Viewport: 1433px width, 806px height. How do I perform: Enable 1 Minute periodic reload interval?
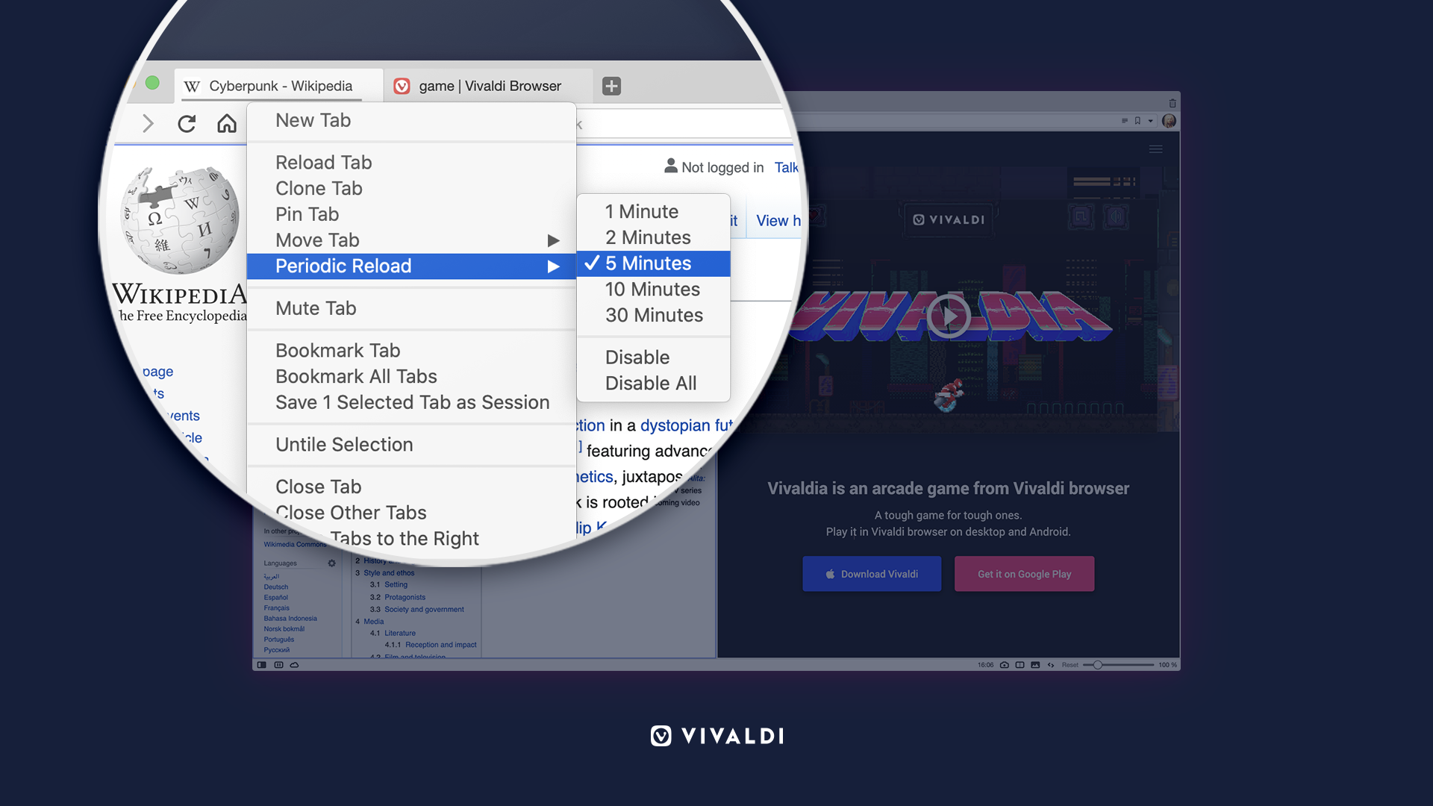[x=640, y=210]
